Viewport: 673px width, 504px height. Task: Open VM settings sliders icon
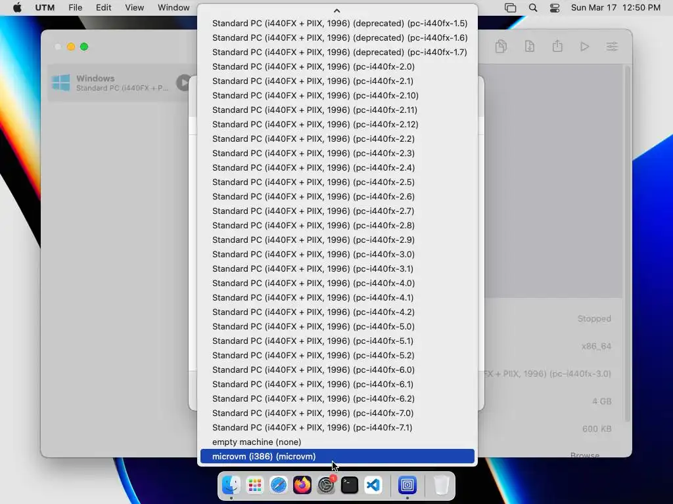coord(612,47)
